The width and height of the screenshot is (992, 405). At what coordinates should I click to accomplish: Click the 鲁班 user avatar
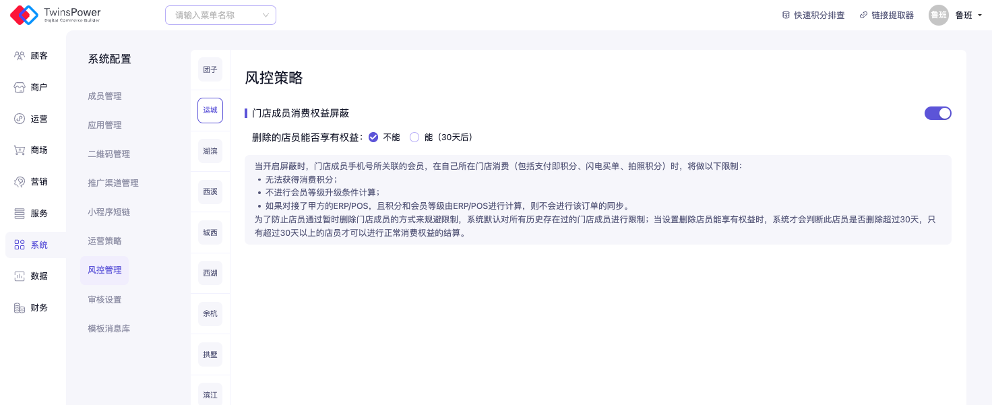[938, 15]
